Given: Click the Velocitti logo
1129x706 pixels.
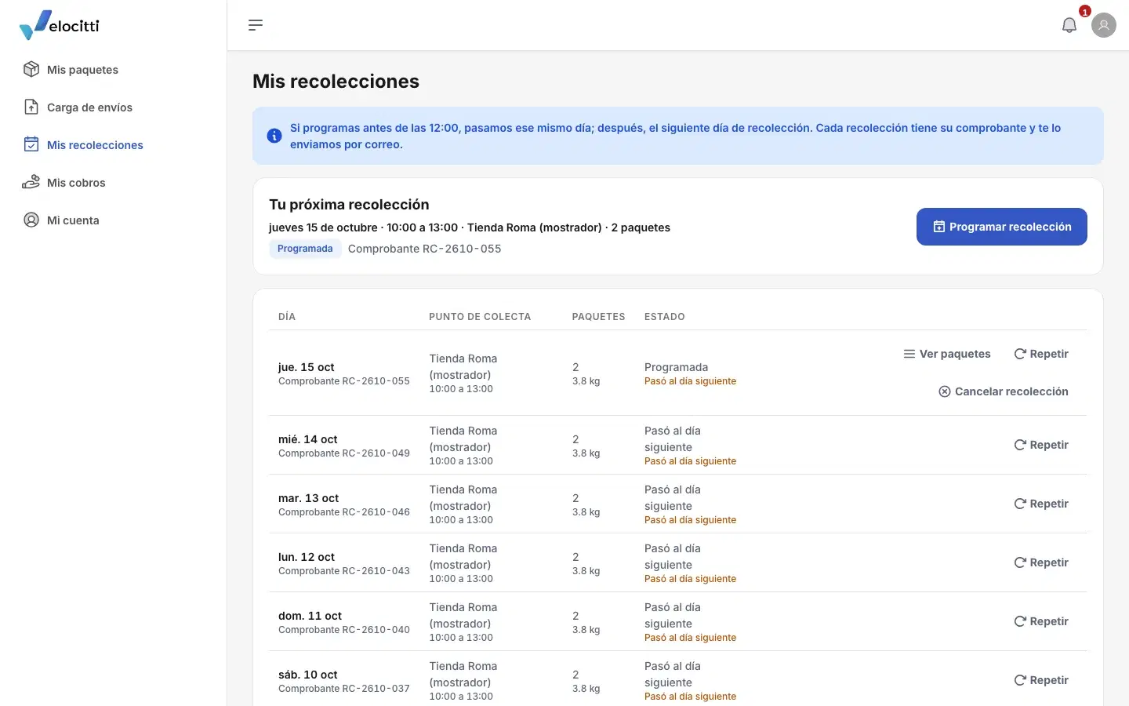Looking at the screenshot, I should 60,25.
